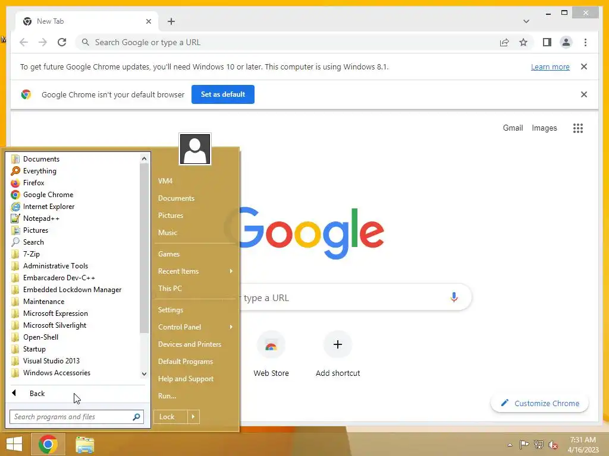Open a new tab with plus button
Viewport: 609px width, 456px height.
pos(171,21)
